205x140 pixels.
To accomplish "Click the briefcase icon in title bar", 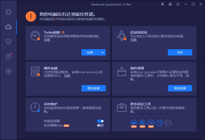I will pyautogui.click(x=170, y=4).
